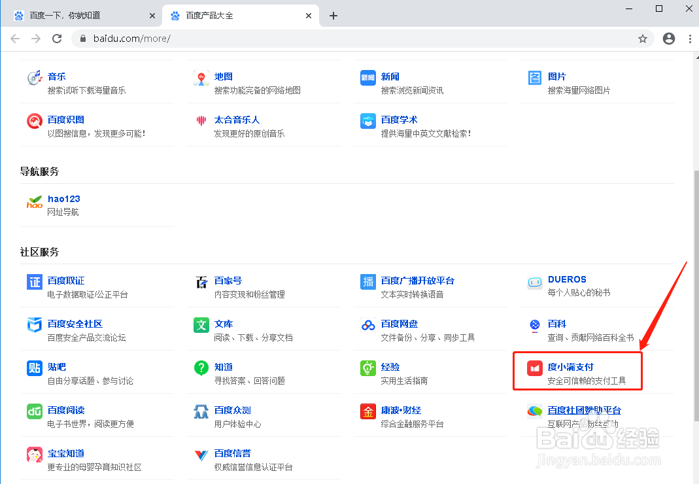Viewport: 699px width, 484px height.
Task: Click the 百家号 icon
Action: pyautogui.click(x=201, y=282)
